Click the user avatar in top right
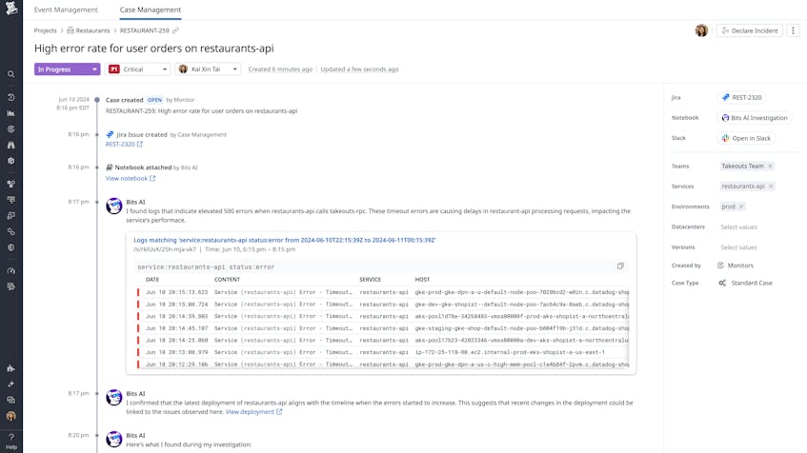Image resolution: width=807 pixels, height=453 pixels. click(x=701, y=30)
